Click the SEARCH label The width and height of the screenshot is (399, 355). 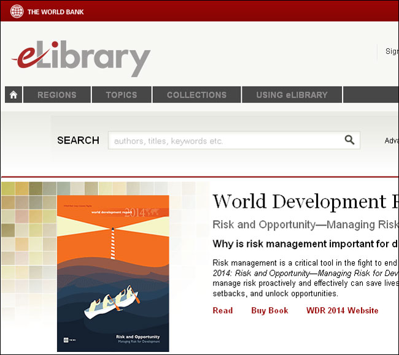78,140
